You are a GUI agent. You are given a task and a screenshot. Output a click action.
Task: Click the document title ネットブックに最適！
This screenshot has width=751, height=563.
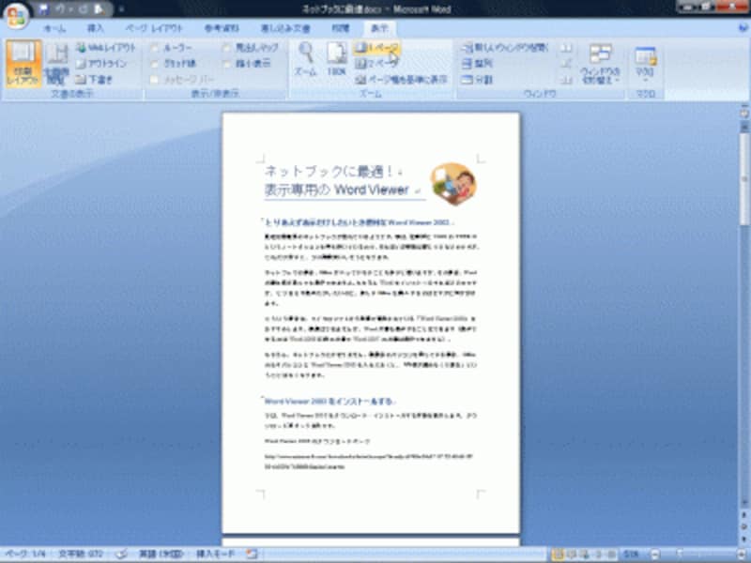pos(330,171)
